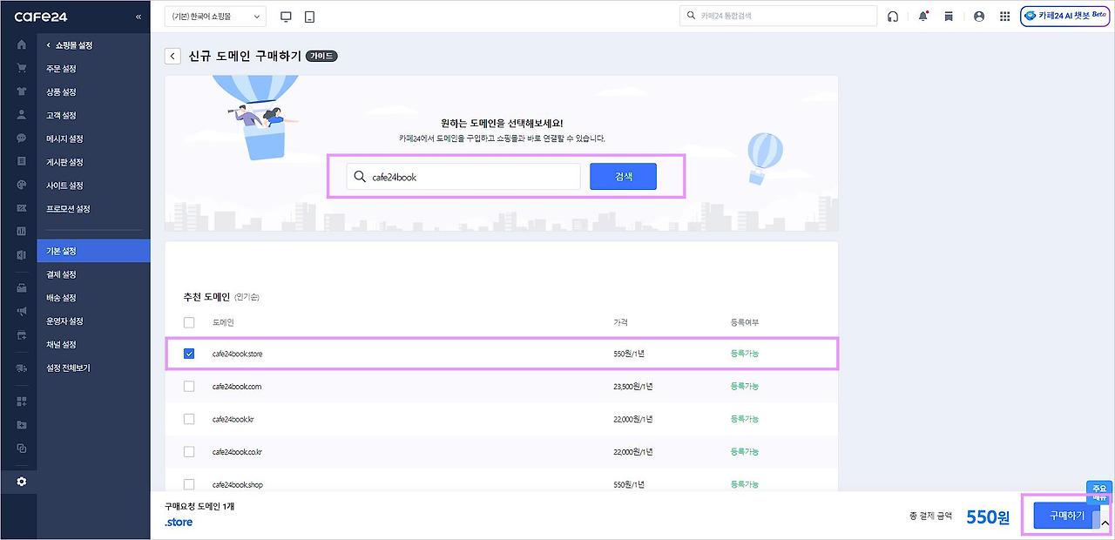Switch to mobile device preview icon
Viewport: 1115px width, 540px height.
(309, 17)
